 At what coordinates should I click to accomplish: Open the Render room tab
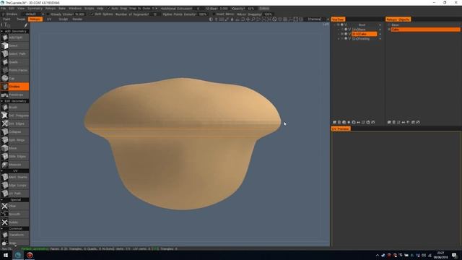[x=77, y=19]
